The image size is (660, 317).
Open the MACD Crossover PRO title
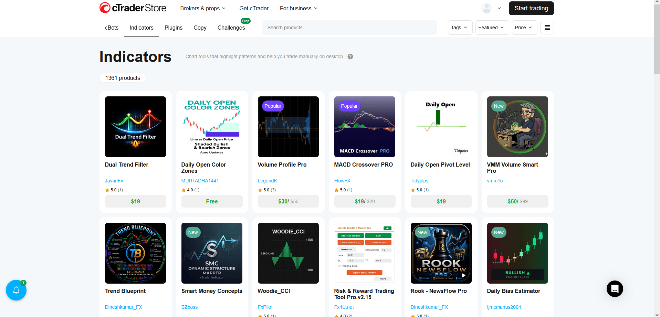[363, 165]
